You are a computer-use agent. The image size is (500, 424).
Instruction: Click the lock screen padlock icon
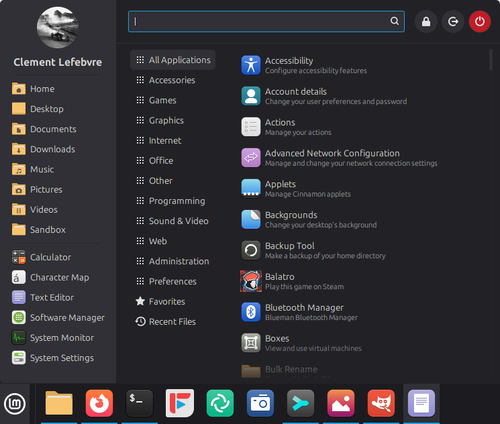426,21
